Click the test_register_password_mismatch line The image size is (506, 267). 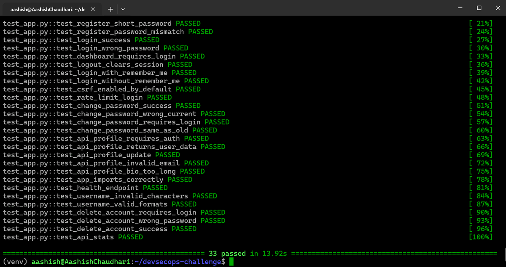(x=108, y=32)
